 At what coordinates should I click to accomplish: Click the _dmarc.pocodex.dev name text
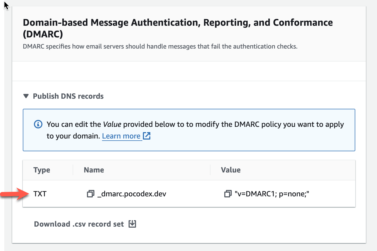pyautogui.click(x=132, y=194)
